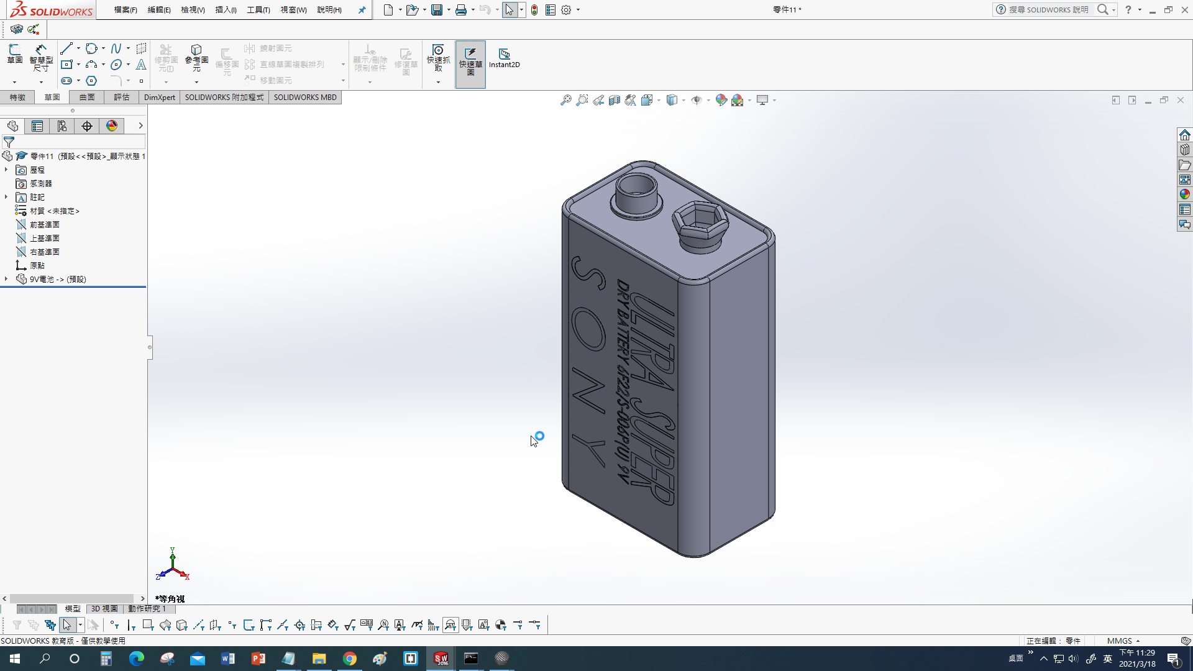Toggle Instant2D mode
The width and height of the screenshot is (1193, 671).
click(x=504, y=58)
